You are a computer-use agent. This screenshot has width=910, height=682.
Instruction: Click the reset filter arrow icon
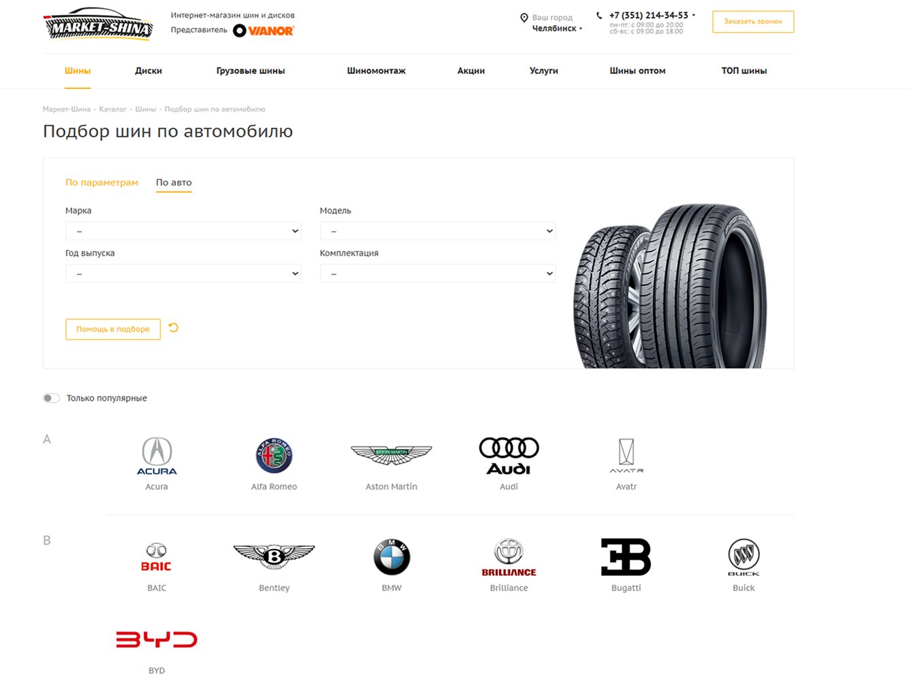coord(173,328)
